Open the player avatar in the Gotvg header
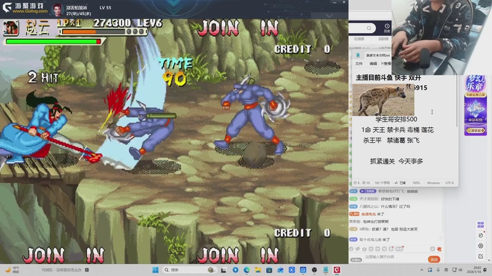Screen dimensions: 492x276 point(57,10)
